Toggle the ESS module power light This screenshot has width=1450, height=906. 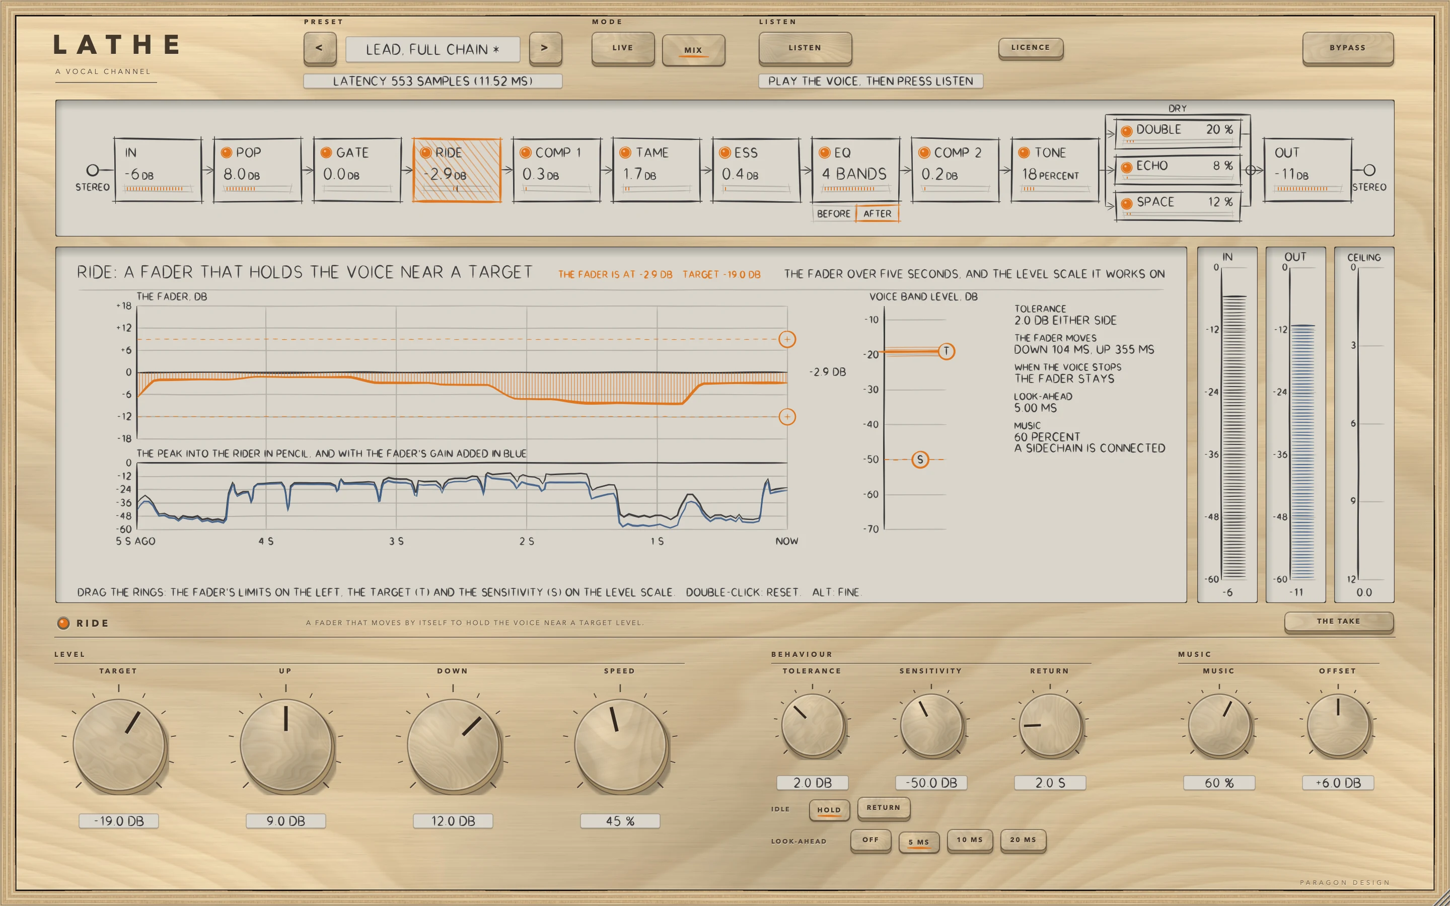point(724,153)
